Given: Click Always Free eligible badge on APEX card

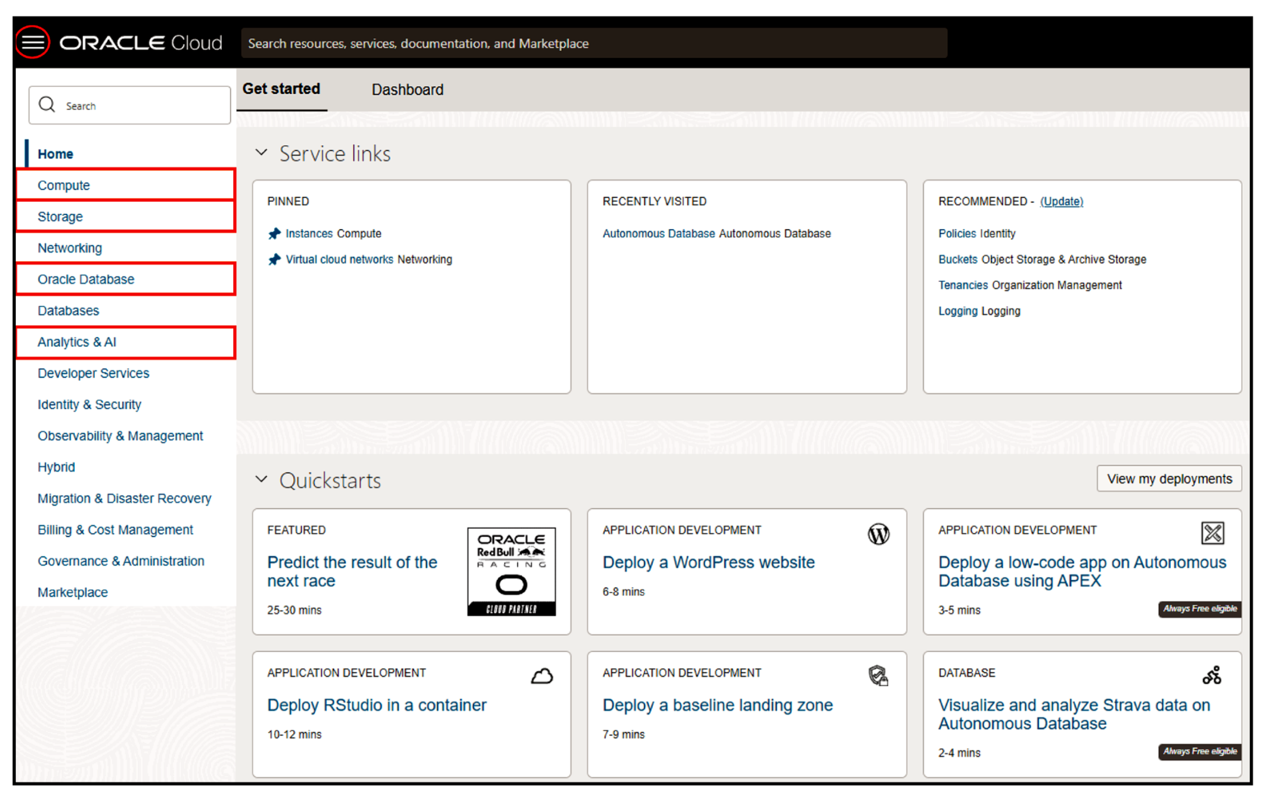Looking at the screenshot, I should pos(1199,609).
